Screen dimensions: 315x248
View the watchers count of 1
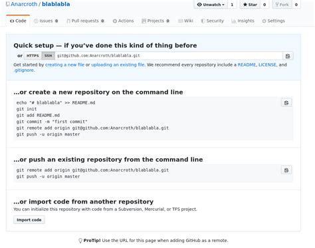(232, 5)
